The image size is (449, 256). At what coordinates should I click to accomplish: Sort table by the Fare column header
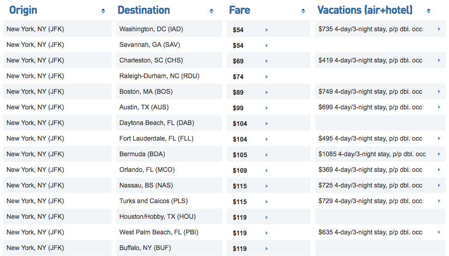point(239,10)
